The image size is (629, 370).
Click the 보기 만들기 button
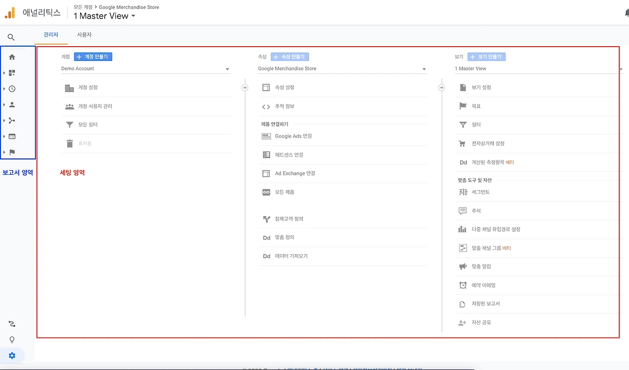tap(486, 57)
